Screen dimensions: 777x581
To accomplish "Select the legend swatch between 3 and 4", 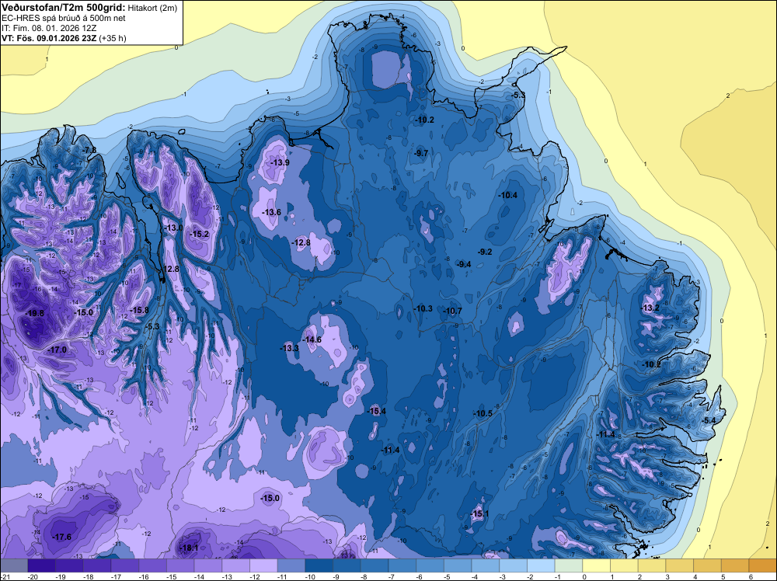I will (680, 565).
